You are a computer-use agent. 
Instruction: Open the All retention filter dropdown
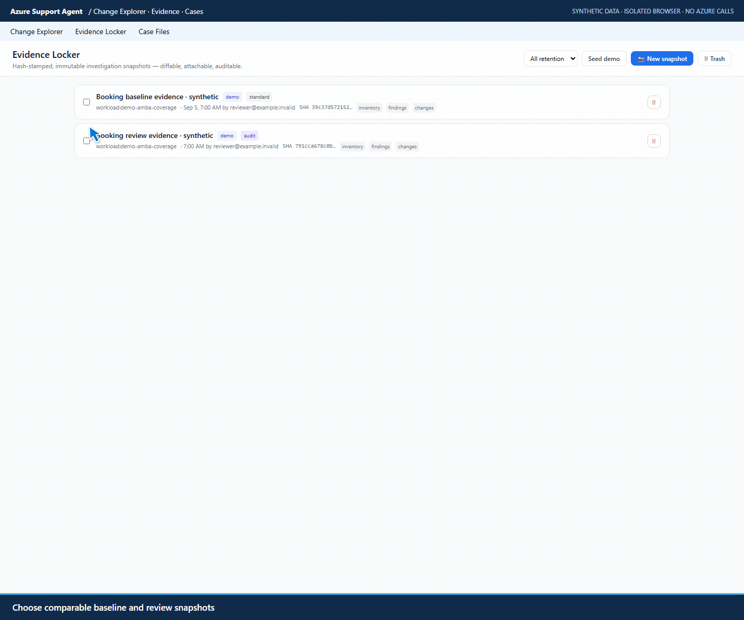551,58
